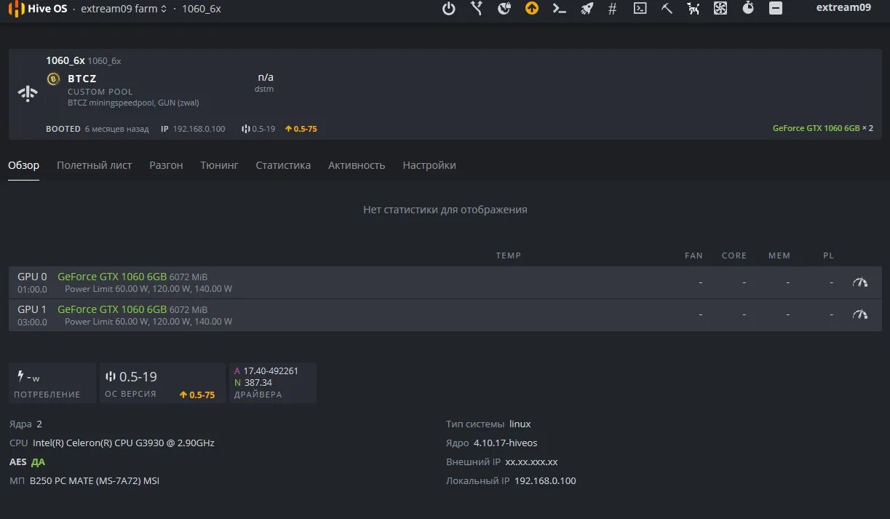Image resolution: width=890 pixels, height=519 pixels.
Task: Click the CORE column header
Action: [x=734, y=255]
